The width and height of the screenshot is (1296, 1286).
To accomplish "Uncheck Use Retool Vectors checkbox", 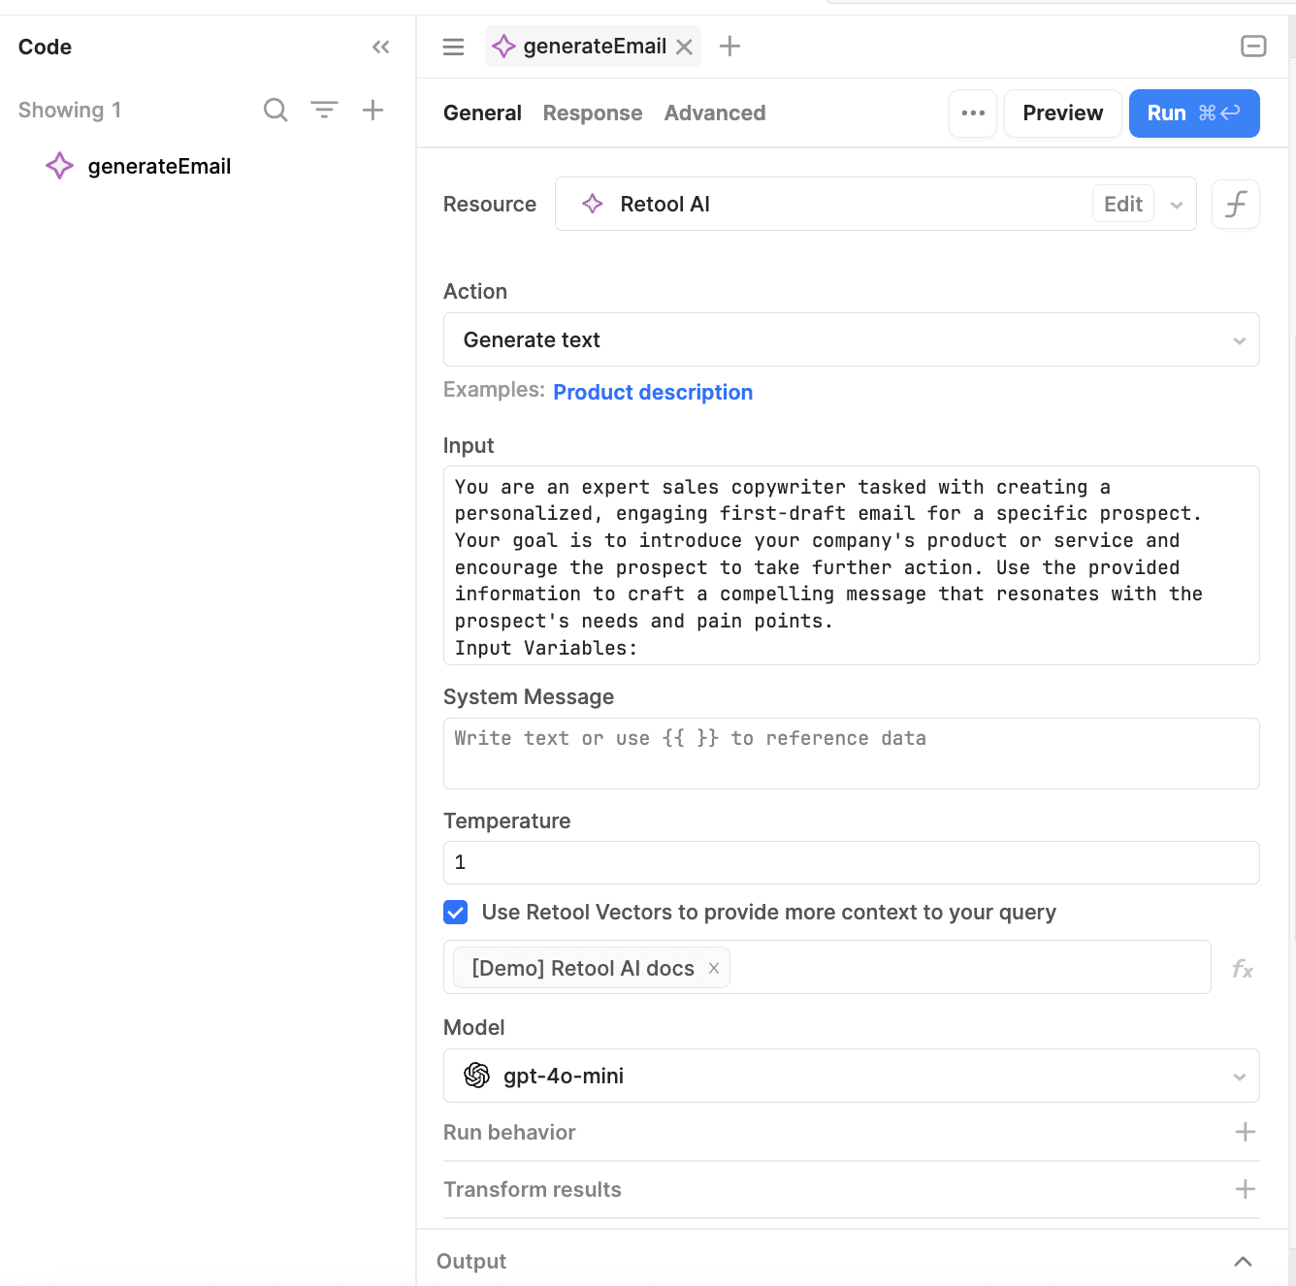I will point(456,913).
